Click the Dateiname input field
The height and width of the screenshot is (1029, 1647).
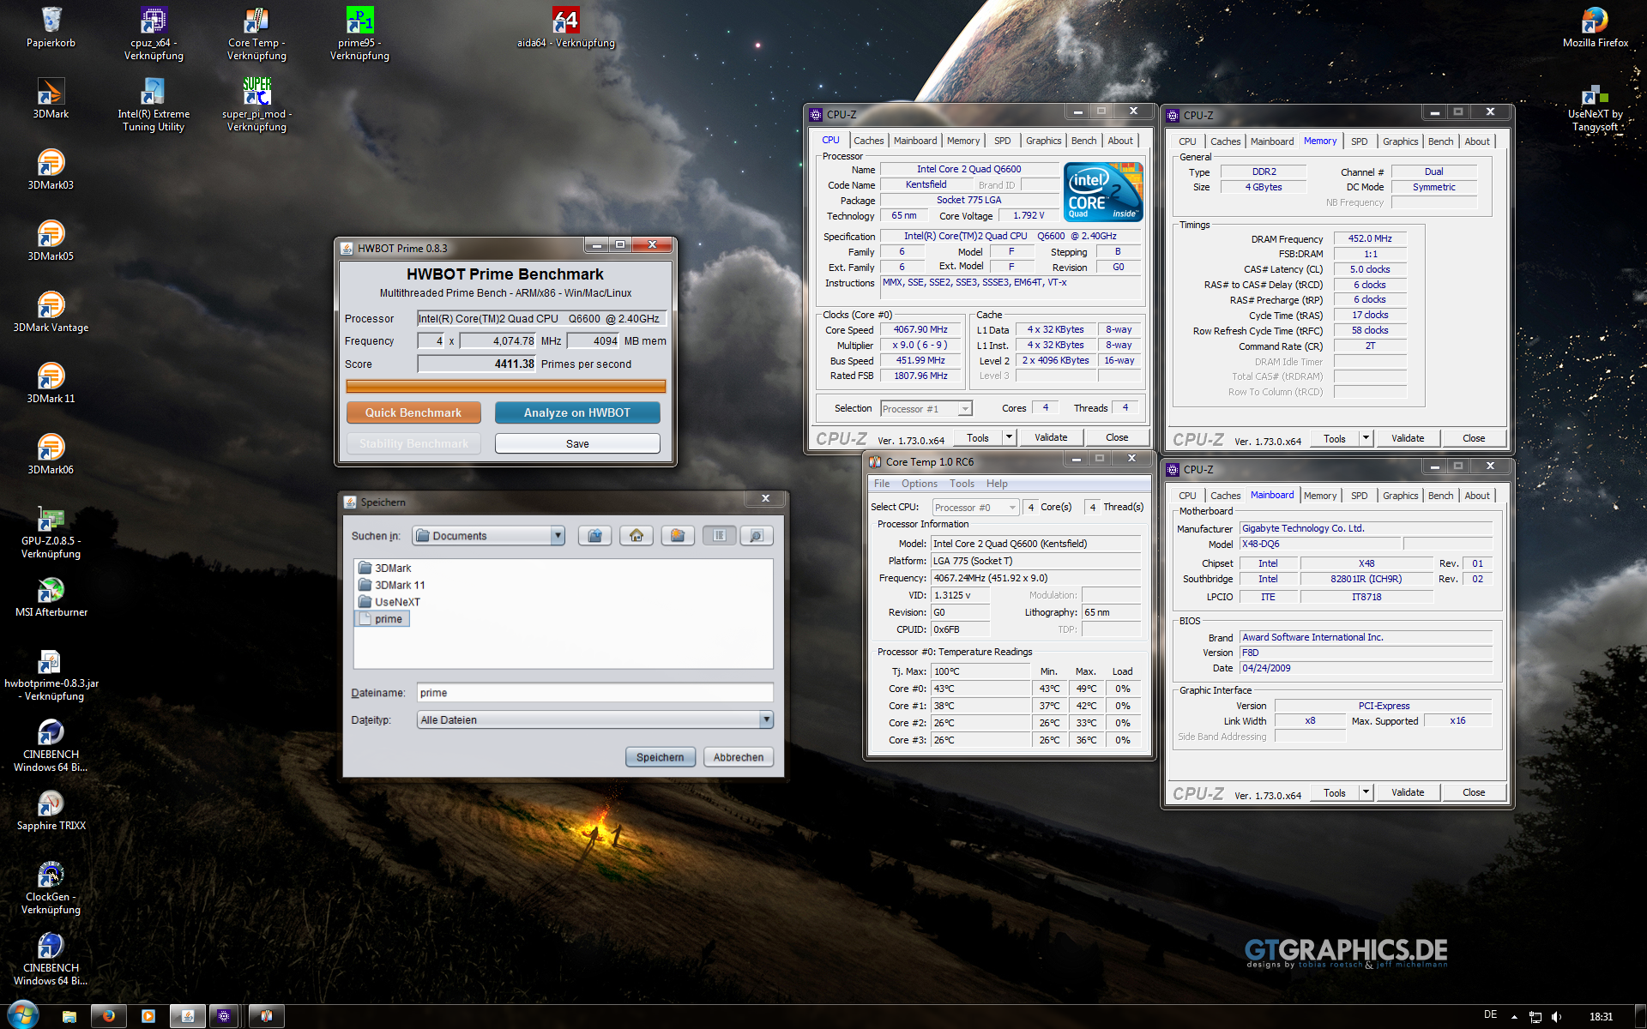tap(594, 693)
